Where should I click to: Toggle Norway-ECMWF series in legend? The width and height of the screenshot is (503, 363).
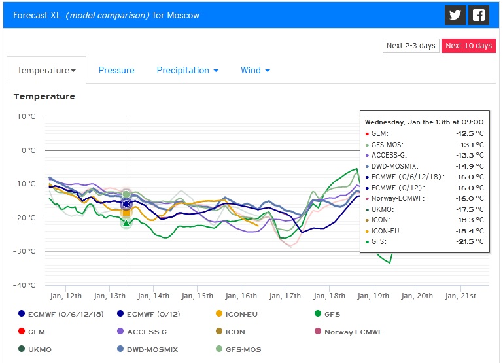pyautogui.click(x=349, y=332)
